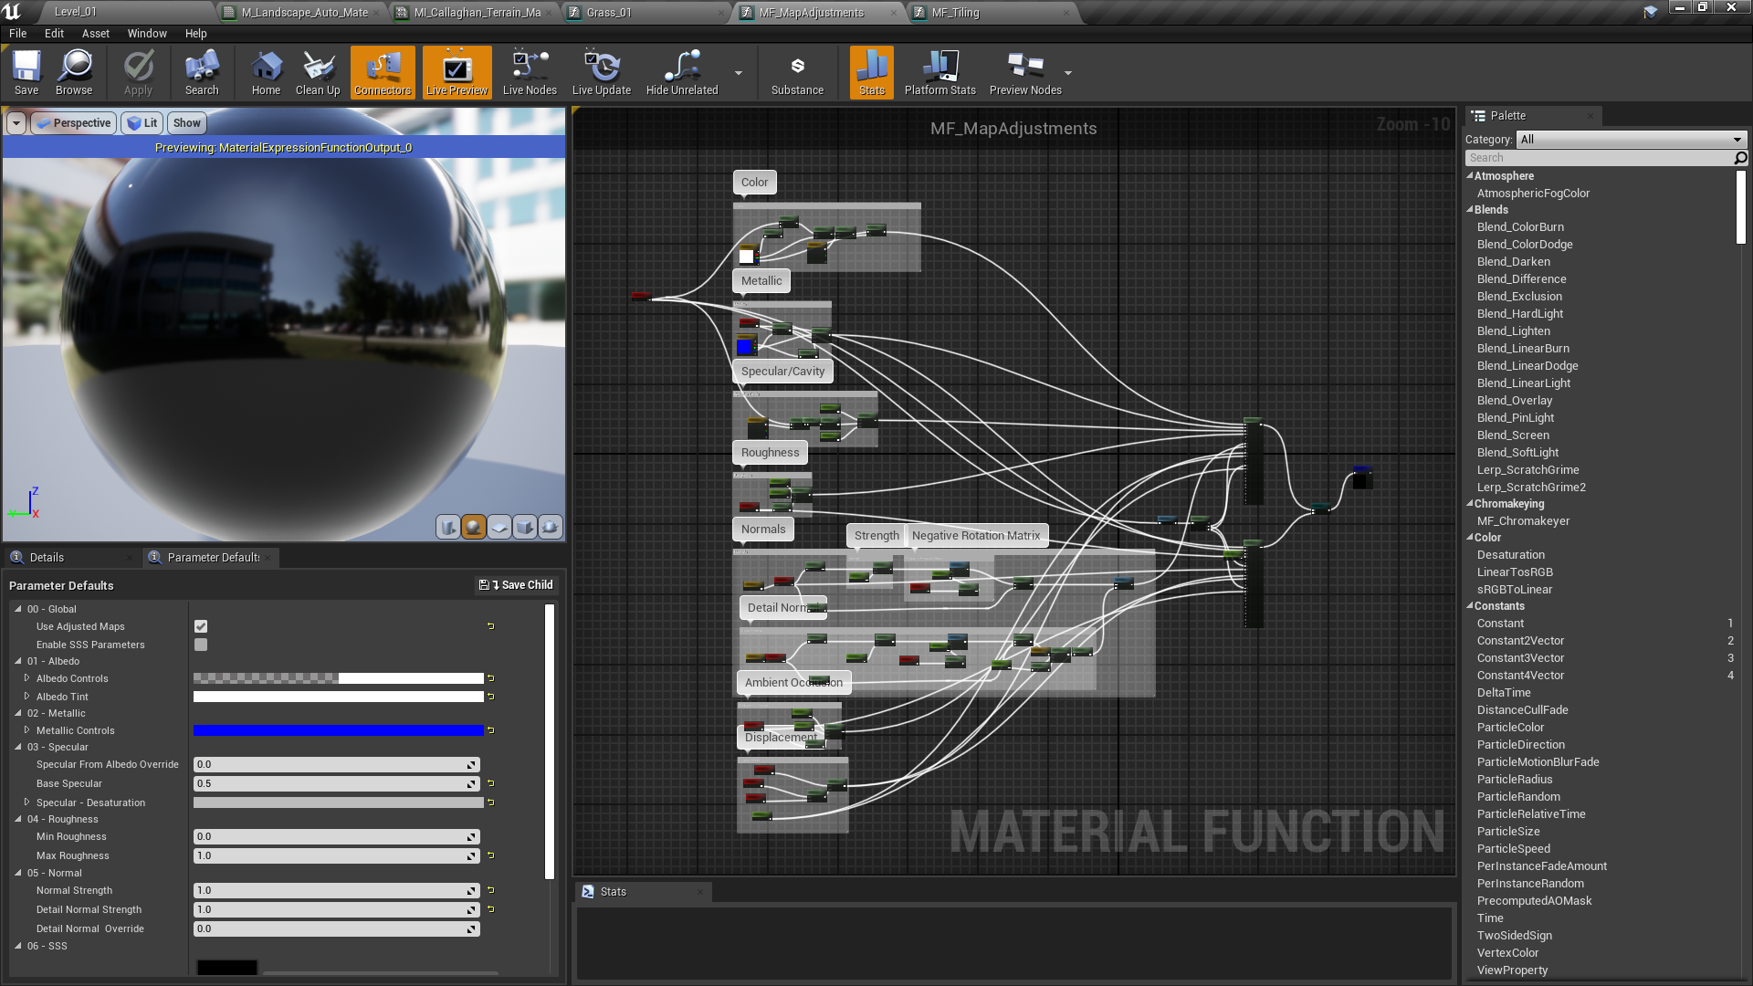Run Clean Up on the material graph
1753x986 pixels.
[x=318, y=72]
